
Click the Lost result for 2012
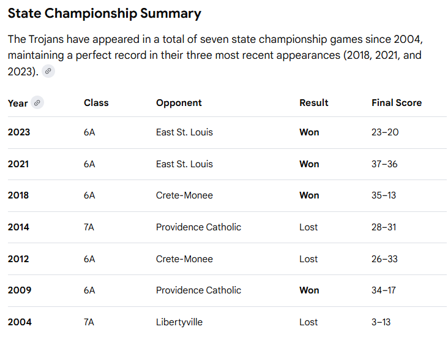(x=308, y=259)
